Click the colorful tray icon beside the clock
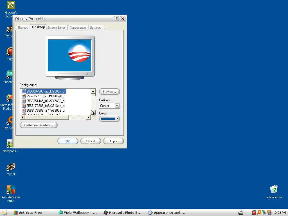The image size is (288, 216). point(269,213)
